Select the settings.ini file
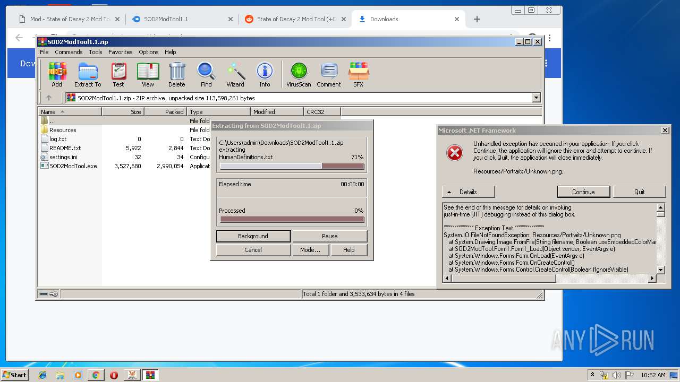Viewport: 680px width, 382px height. (63, 157)
